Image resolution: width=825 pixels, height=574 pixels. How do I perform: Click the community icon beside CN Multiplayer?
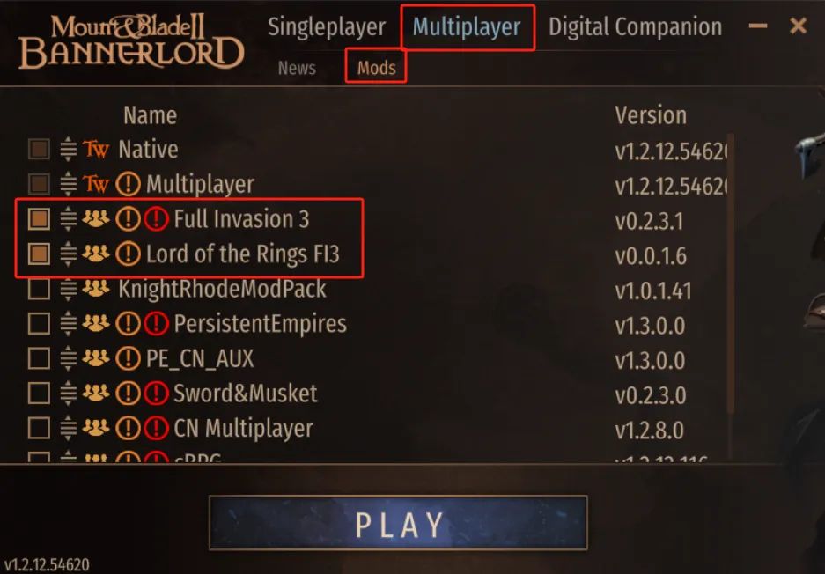point(96,428)
